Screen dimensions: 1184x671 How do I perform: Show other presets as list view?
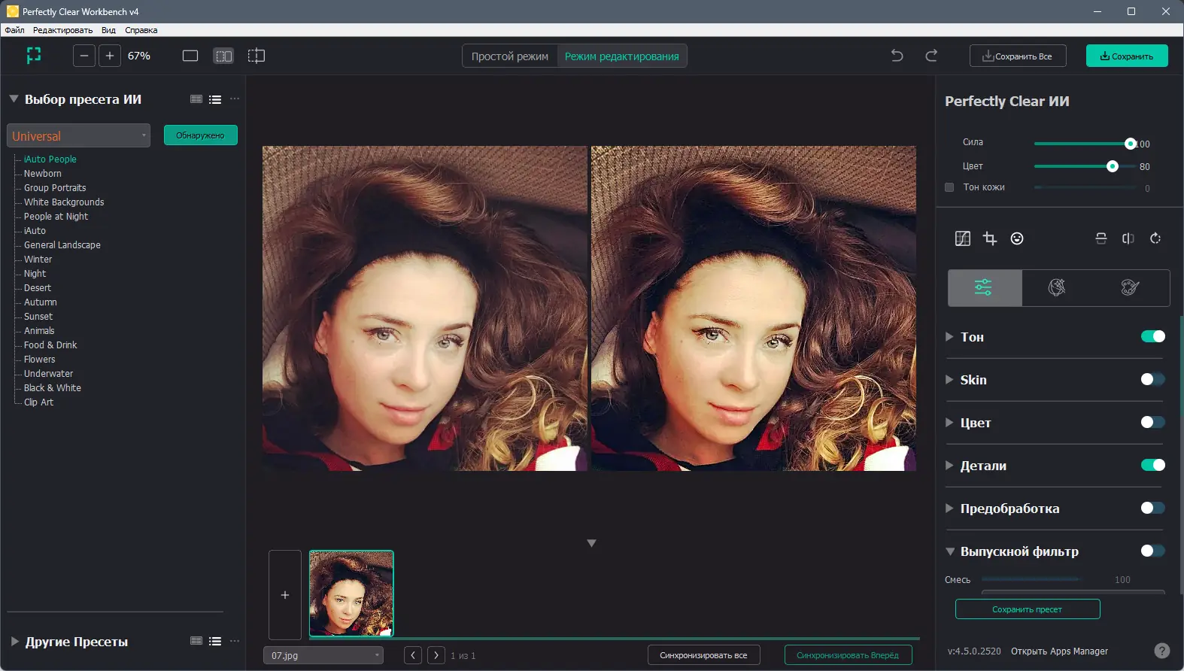[x=215, y=641]
